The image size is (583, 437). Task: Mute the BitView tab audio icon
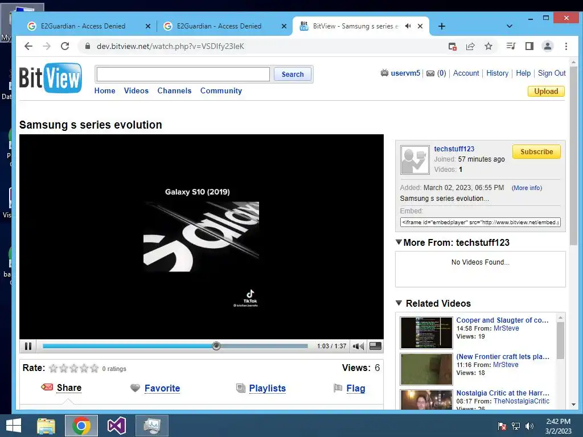tap(408, 26)
